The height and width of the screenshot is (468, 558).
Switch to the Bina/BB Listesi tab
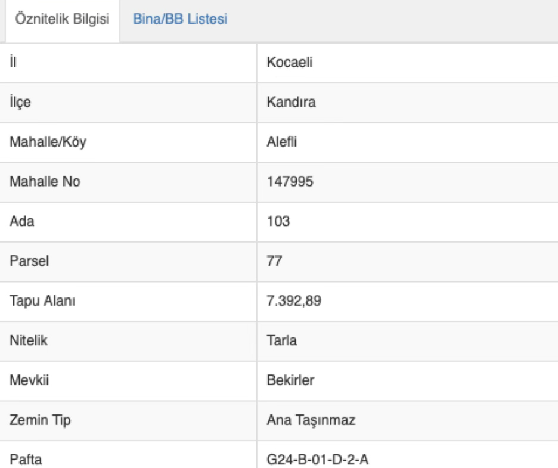[180, 19]
